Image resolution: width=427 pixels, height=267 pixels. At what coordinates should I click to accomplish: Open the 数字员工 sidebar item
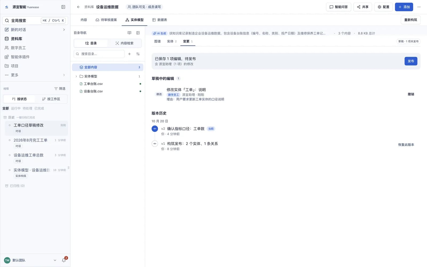[x=35, y=48]
